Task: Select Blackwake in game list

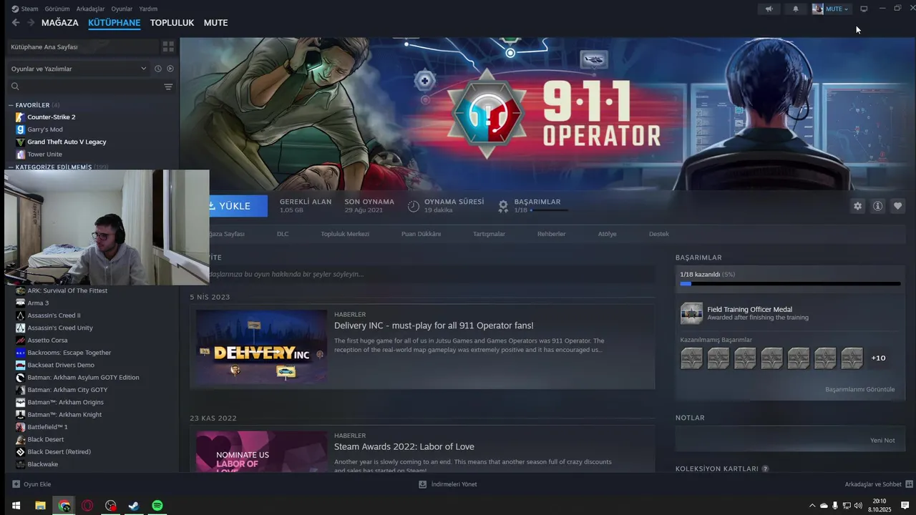Action: pos(42,464)
